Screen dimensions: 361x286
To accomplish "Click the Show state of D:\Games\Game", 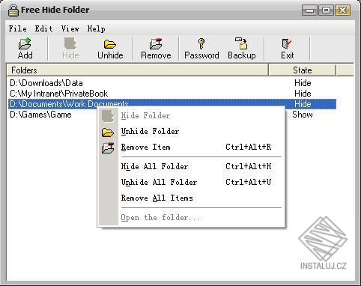I will (x=303, y=115).
